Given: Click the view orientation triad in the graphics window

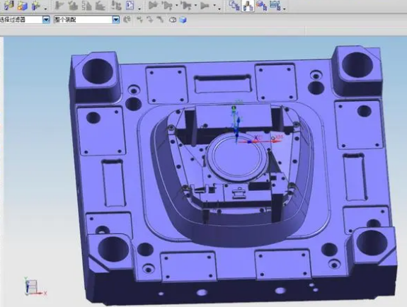Looking at the screenshot, I should 35,286.
